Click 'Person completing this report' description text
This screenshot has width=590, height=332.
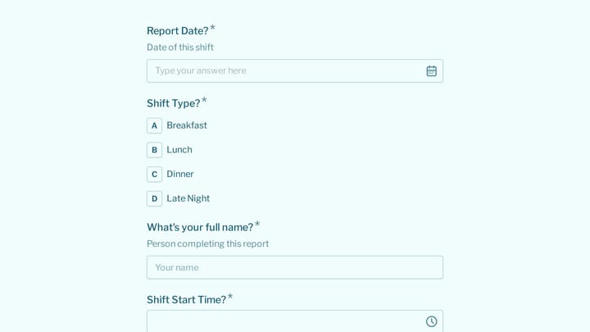click(207, 244)
